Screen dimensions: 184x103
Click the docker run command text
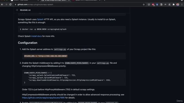pyautogui.click(x=43, y=29)
